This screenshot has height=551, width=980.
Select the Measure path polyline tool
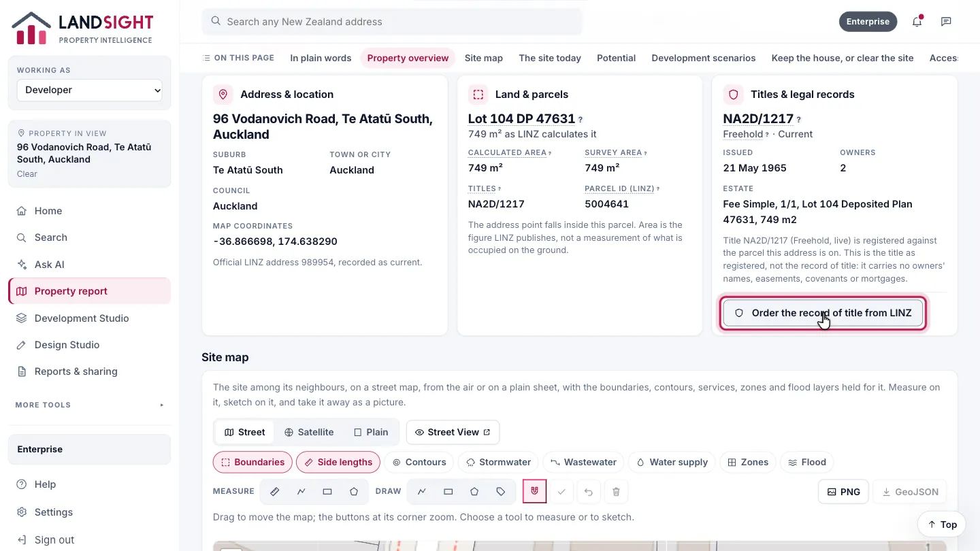coord(301,492)
